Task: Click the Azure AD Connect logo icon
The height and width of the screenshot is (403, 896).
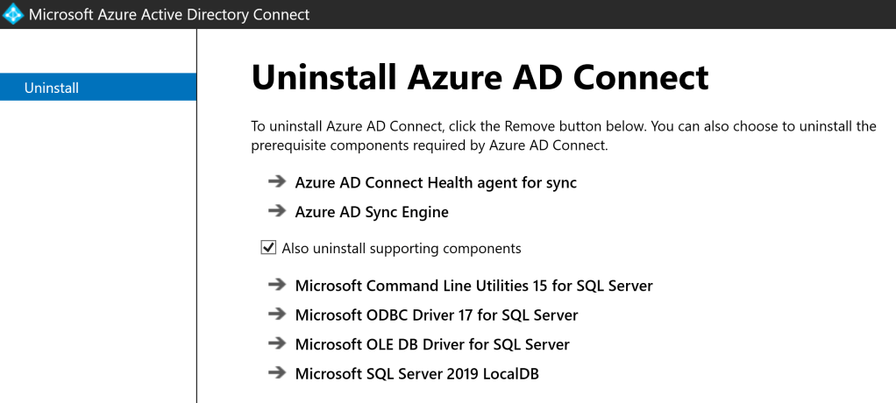Action: click(x=13, y=14)
